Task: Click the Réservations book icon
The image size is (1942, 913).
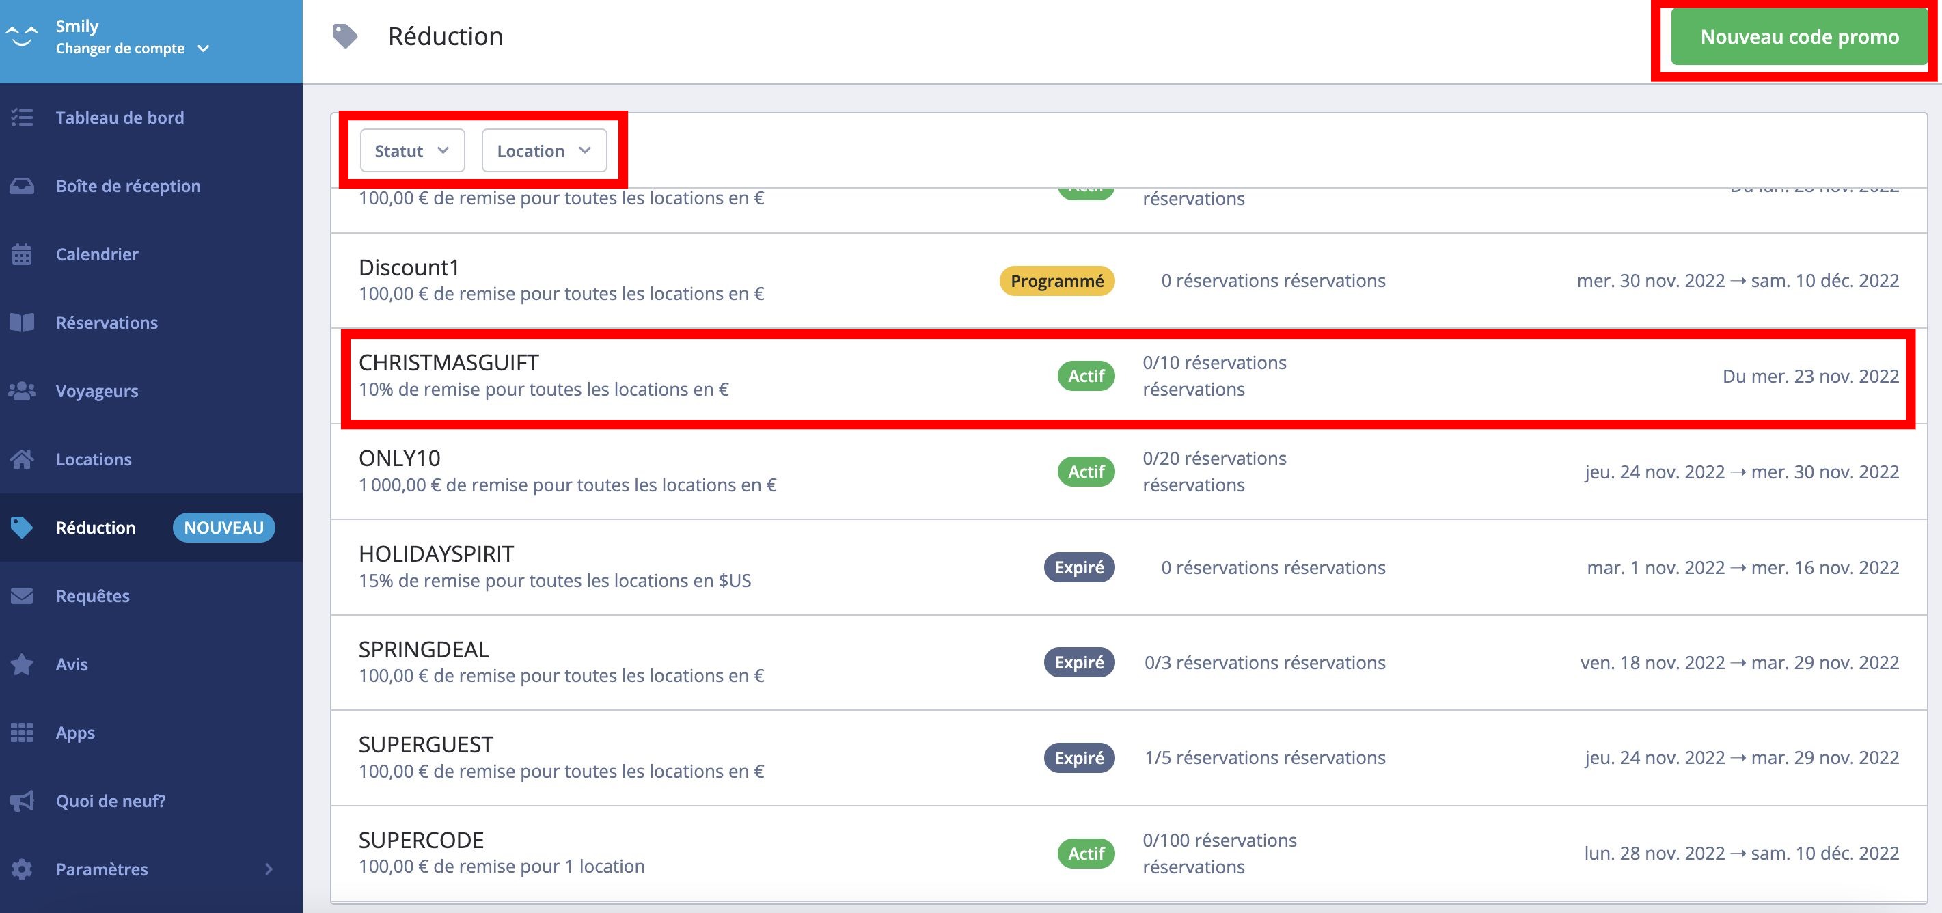Action: pyautogui.click(x=22, y=323)
